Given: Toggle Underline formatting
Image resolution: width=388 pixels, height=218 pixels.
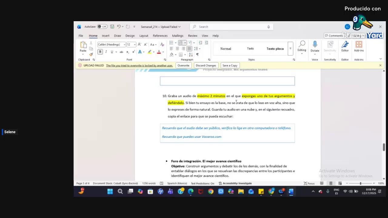Looking at the screenshot, I should (x=112, y=52).
